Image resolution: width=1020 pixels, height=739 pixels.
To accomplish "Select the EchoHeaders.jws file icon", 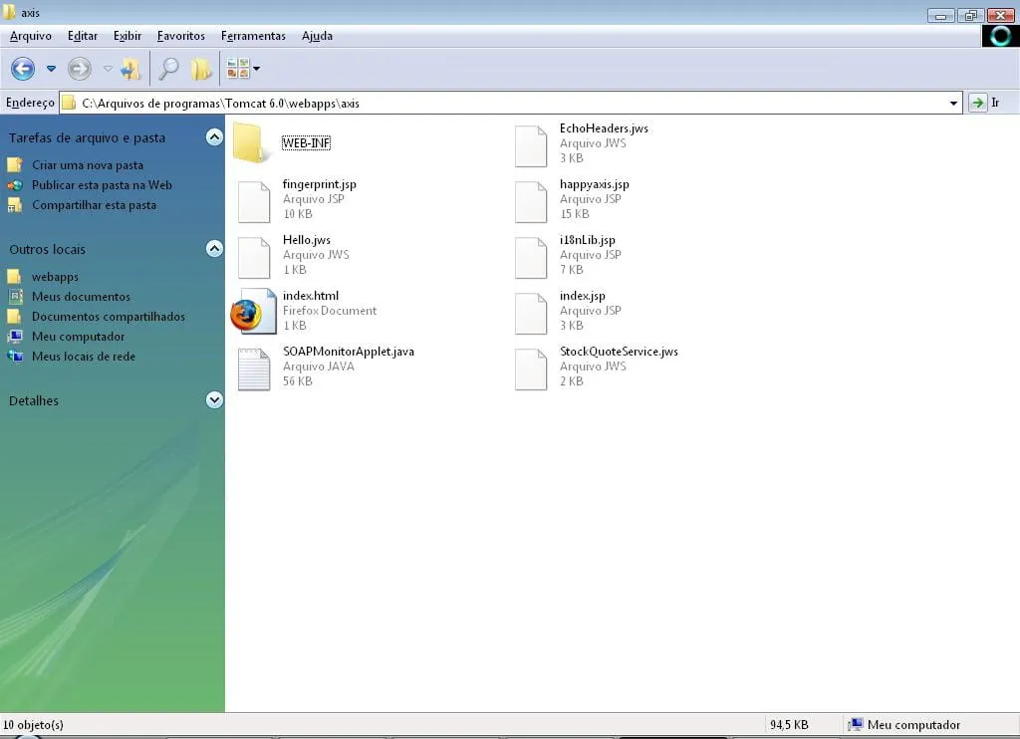I will 531,145.
